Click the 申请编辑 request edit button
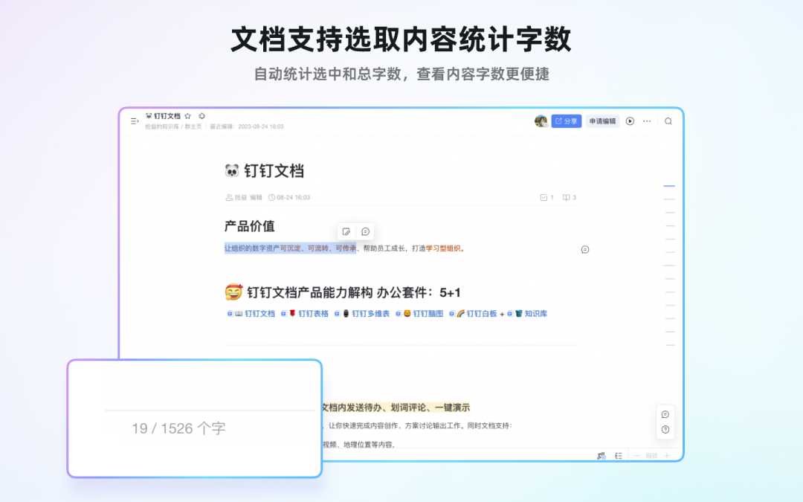The width and height of the screenshot is (803, 502). 602,121
